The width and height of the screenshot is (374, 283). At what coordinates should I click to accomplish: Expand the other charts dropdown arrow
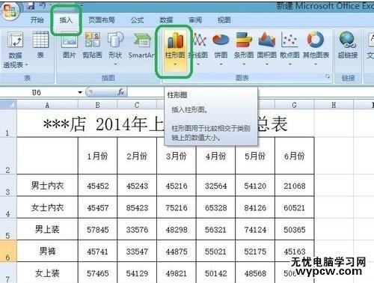[x=316, y=64]
